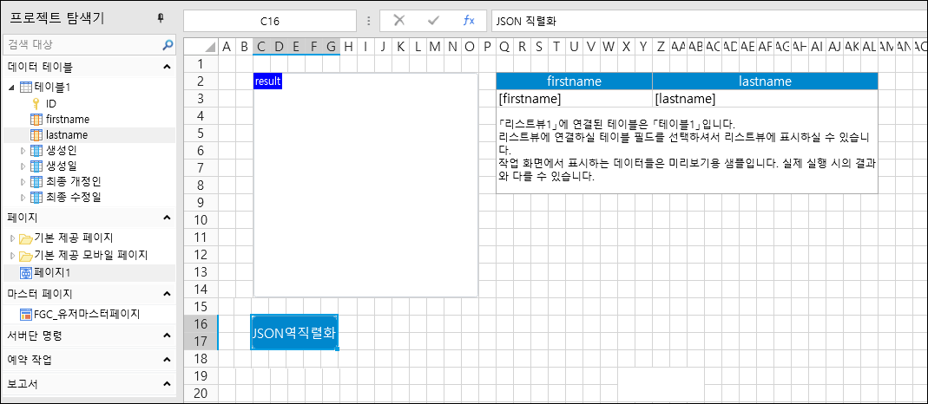The image size is (928, 404).
Task: Select all cells via grid corner
Action: [x=201, y=47]
